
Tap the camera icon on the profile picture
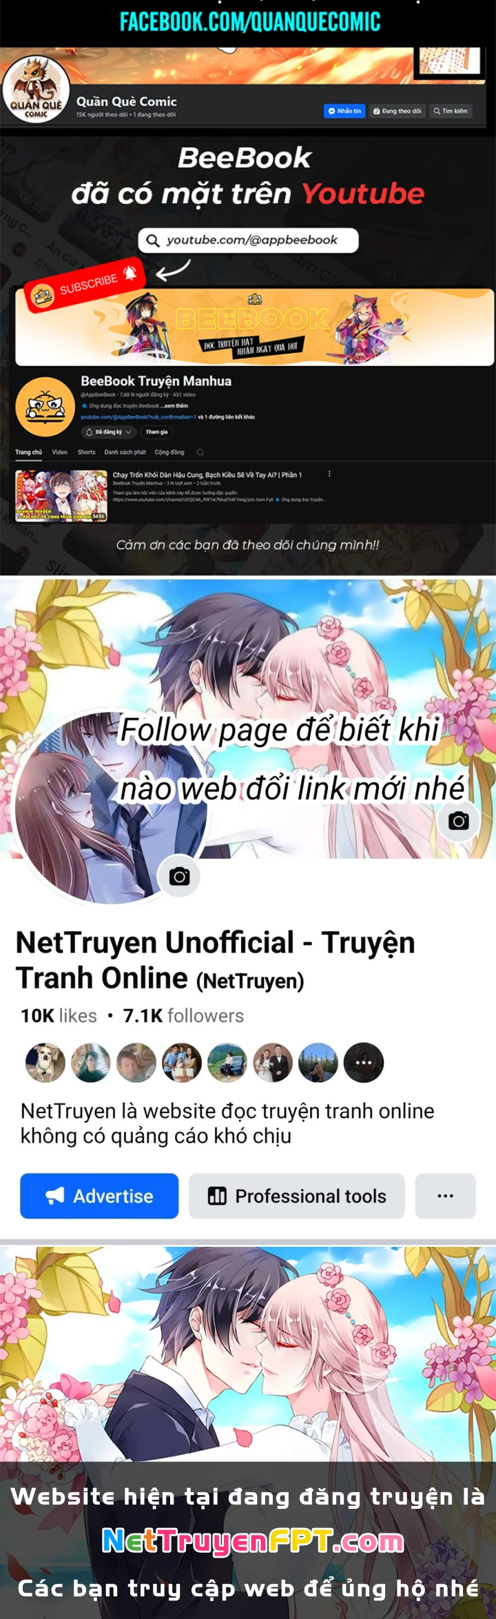click(179, 876)
